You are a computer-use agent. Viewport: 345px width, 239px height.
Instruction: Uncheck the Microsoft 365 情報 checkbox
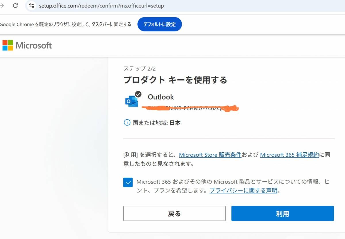click(x=128, y=182)
